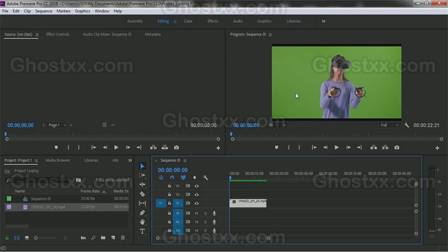Step forward one frame in Program monitor
The image size is (448, 252).
(x=348, y=148)
